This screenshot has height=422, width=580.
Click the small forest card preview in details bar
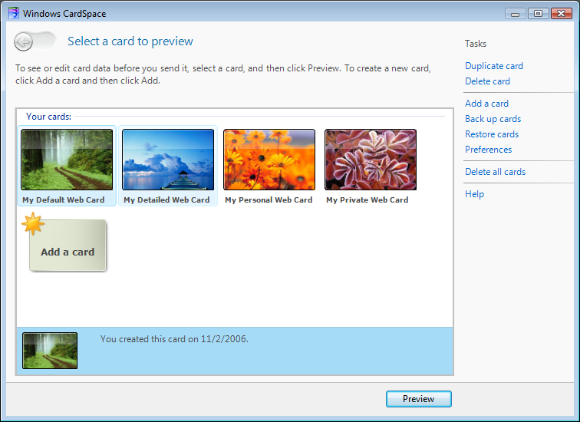pyautogui.click(x=50, y=351)
